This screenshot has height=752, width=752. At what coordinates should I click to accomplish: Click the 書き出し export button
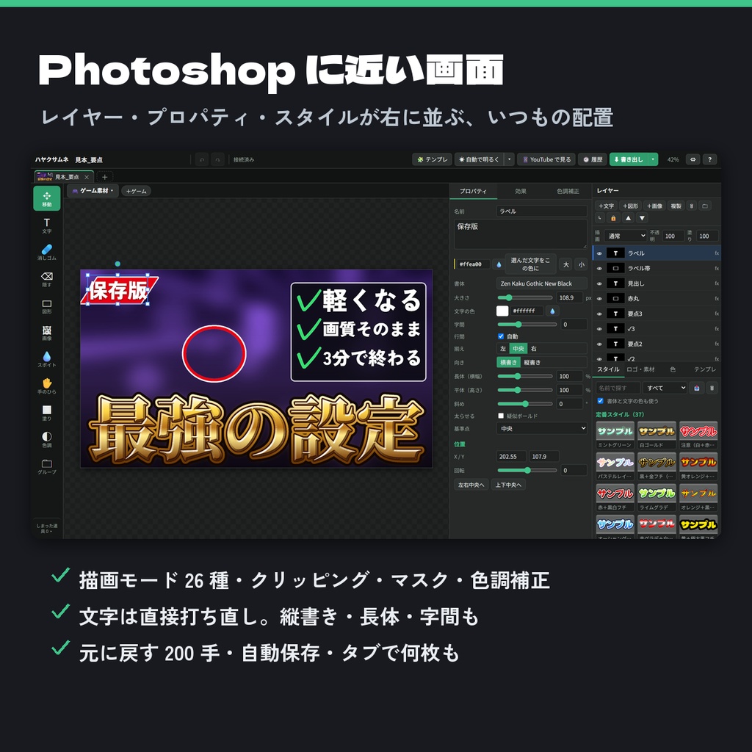pyautogui.click(x=629, y=159)
